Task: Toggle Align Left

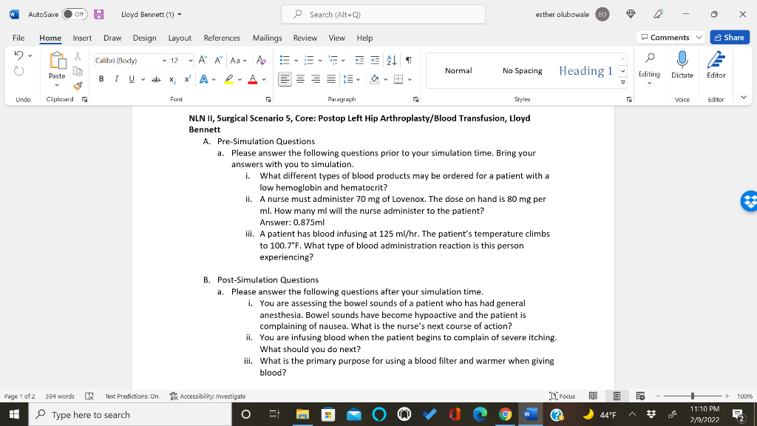Action: coord(285,79)
